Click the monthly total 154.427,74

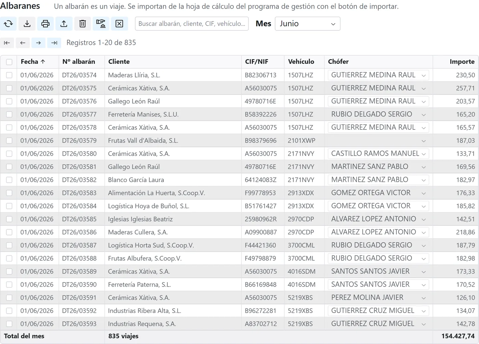[458, 336]
